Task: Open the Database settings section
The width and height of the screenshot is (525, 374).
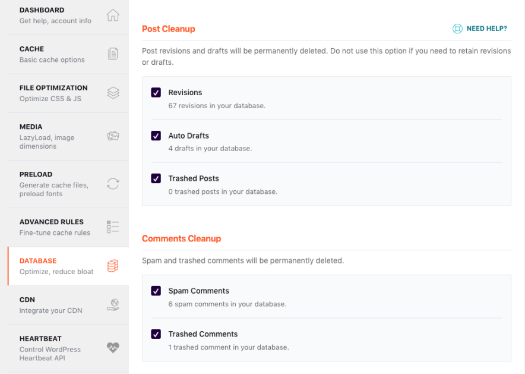Action: click(53, 266)
